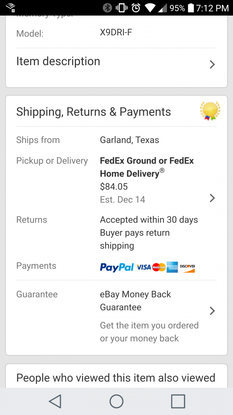
Task: Tap the battery indicator in status bar
Action: click(x=190, y=8)
